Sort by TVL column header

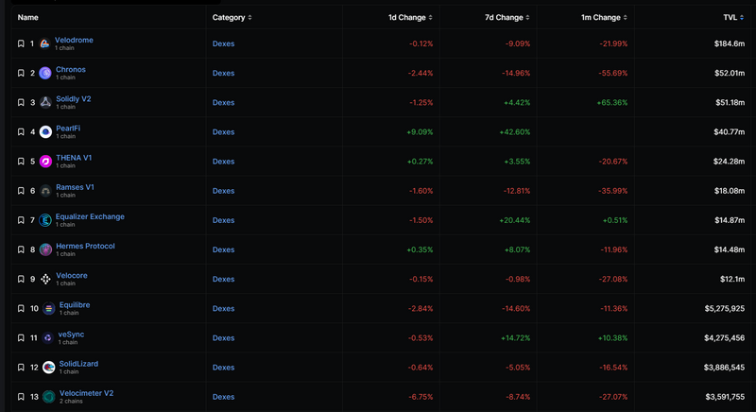[733, 17]
